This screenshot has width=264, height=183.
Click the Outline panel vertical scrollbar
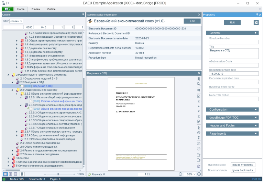[x=84, y=121]
